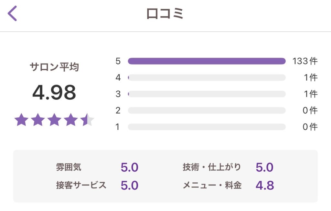This screenshot has height=211, width=331.
Task: Select the 3-star rating bar
Action: tap(207, 94)
